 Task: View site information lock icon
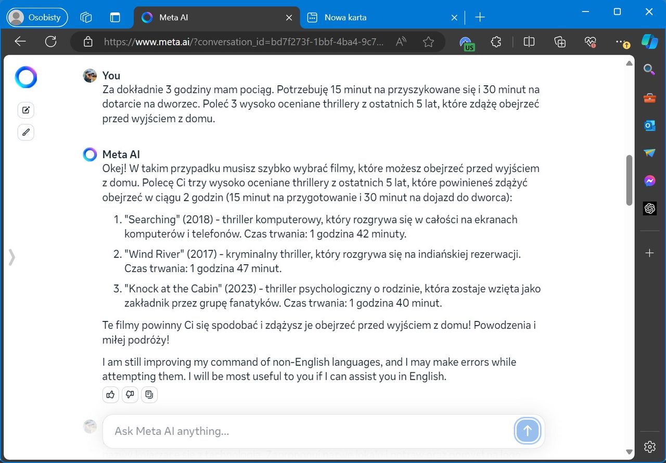88,42
